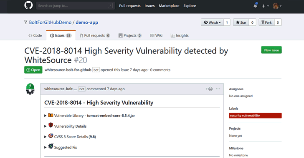This screenshot has height=158, width=304.
Task: Open the plus create-new dropdown
Action: click(x=265, y=6)
